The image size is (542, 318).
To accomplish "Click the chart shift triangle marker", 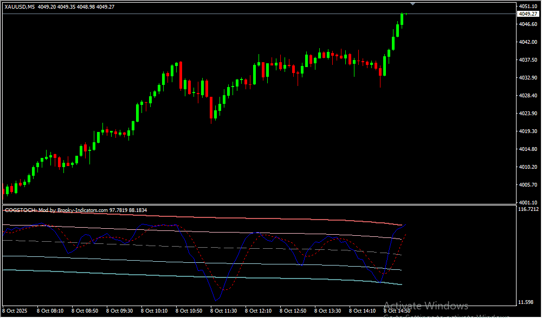I will point(413,4).
